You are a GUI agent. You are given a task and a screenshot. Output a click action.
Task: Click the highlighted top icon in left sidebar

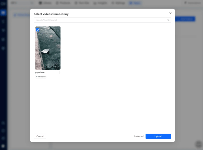click(3, 13)
